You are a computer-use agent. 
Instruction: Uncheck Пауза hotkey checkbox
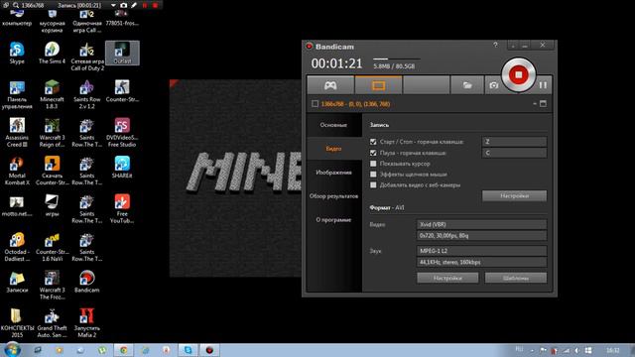(x=373, y=153)
